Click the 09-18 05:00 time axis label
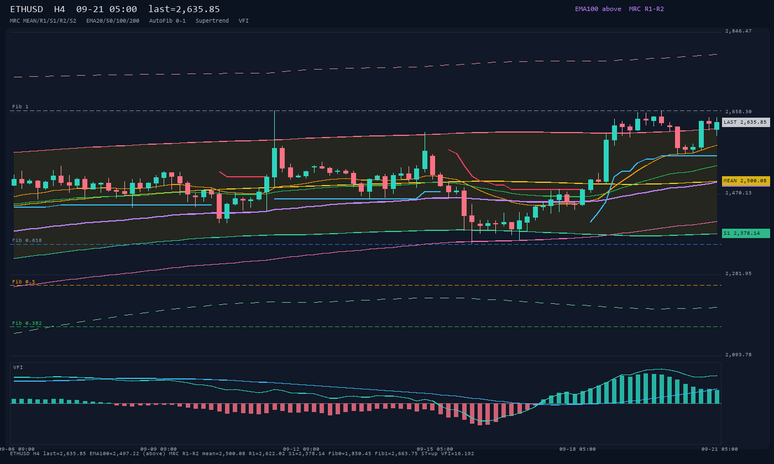774x464 pixels. pos(578,449)
